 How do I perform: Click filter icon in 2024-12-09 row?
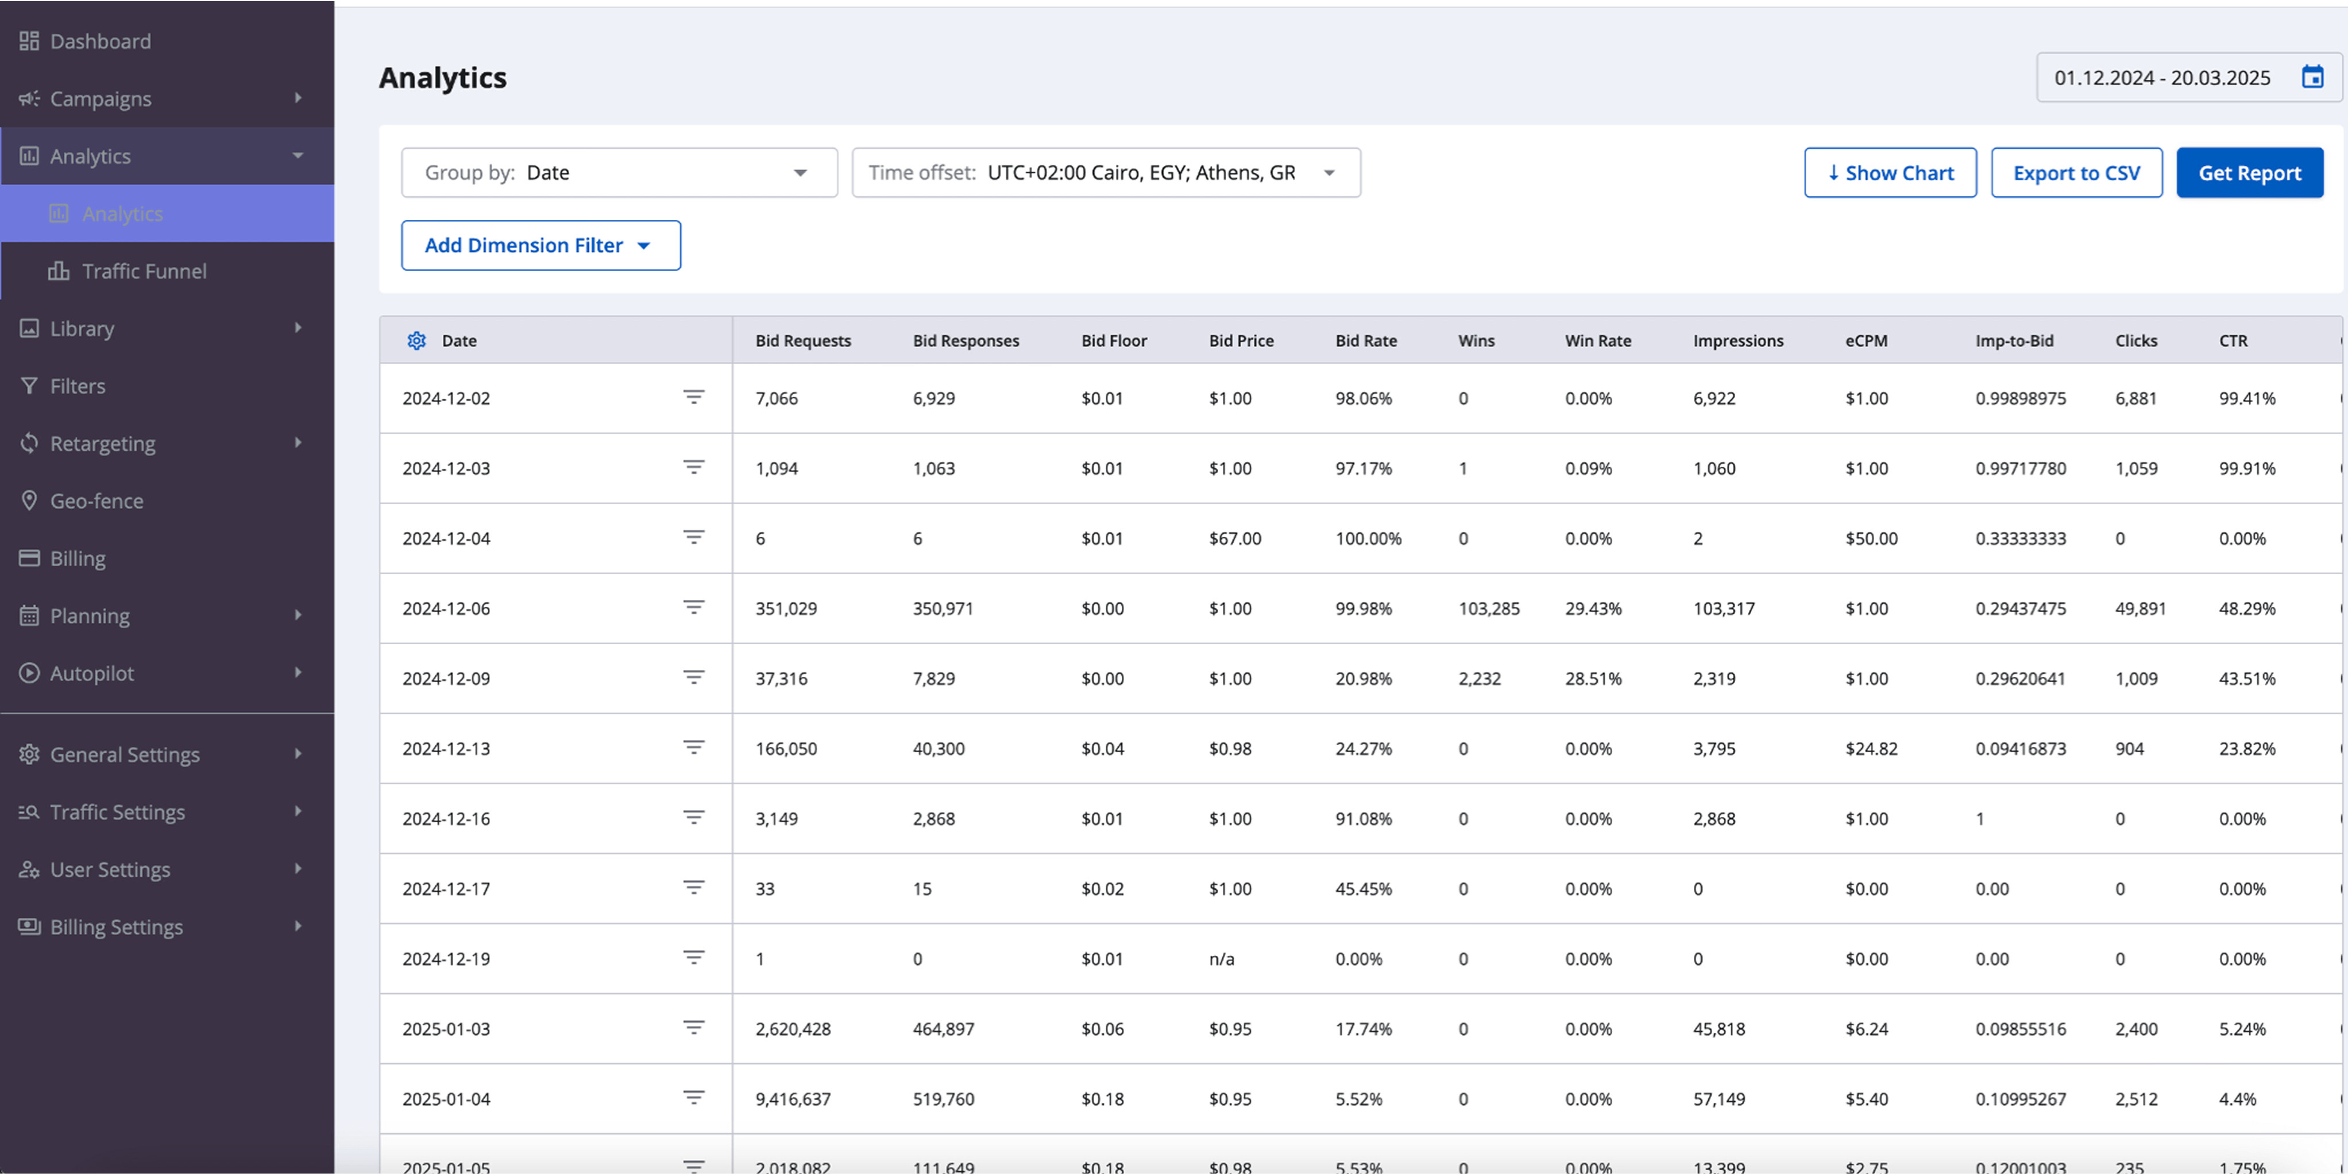pos(694,677)
